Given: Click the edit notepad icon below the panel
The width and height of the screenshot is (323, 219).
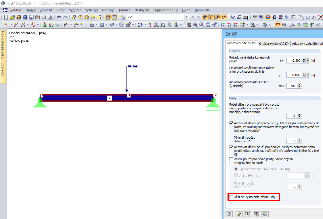Looking at the screenshot, I should pyautogui.click(x=239, y=214).
